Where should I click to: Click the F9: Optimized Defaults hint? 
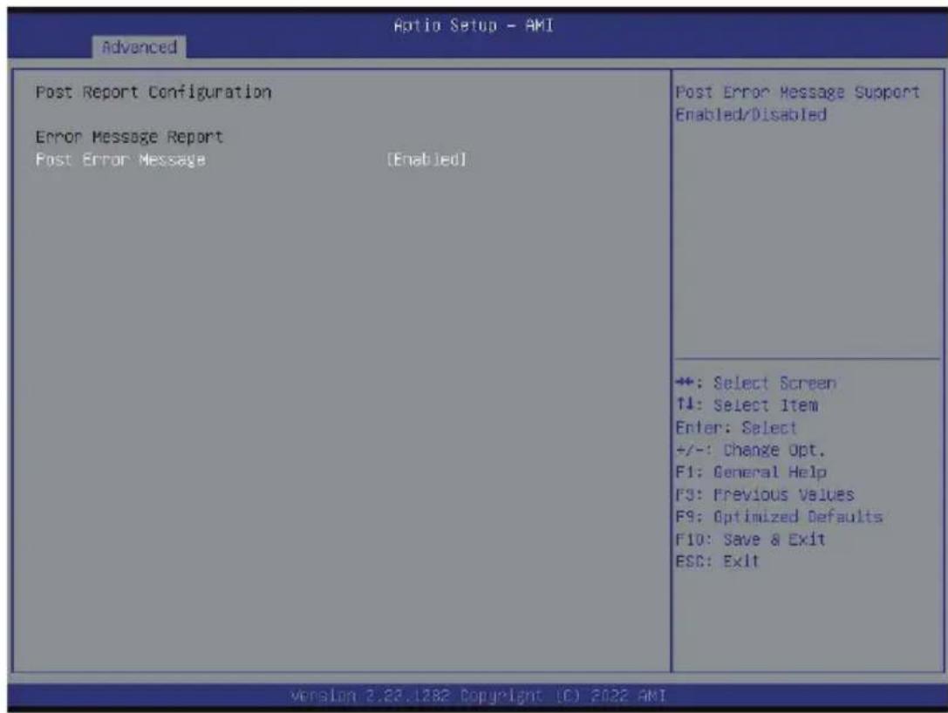coord(780,517)
